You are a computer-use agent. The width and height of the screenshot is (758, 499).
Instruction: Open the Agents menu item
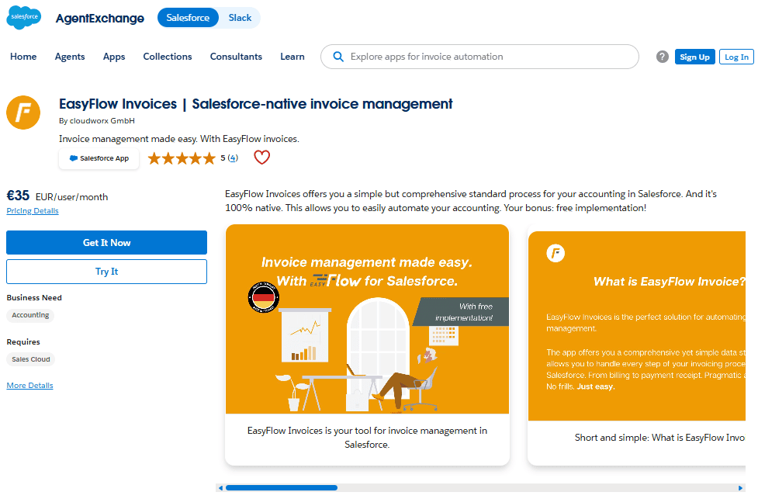coord(70,57)
